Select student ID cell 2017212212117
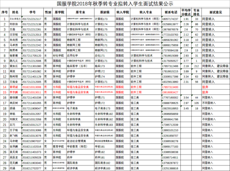 (33, 19)
